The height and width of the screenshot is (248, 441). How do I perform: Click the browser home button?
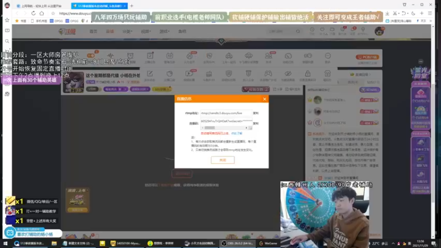42,13
